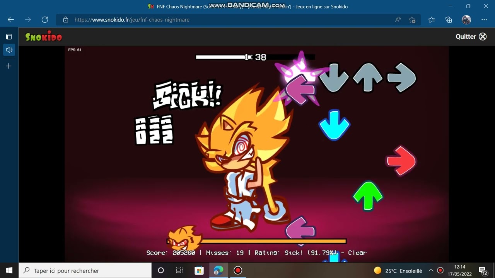
Task: Select the snokido.fr address bar URL
Action: click(x=132, y=20)
